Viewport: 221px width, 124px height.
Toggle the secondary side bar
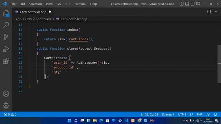click(193, 4)
